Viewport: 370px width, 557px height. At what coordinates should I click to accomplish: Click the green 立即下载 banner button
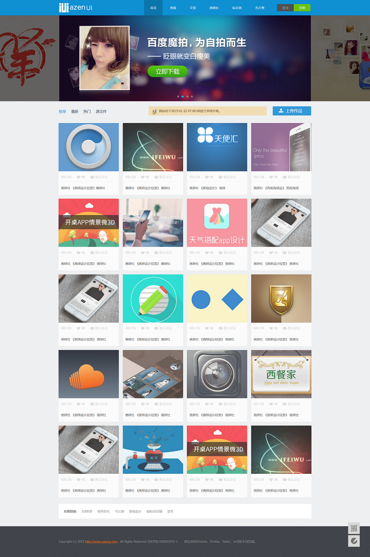168,72
